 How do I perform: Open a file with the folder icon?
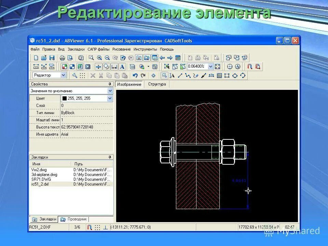pyautogui.click(x=44, y=58)
